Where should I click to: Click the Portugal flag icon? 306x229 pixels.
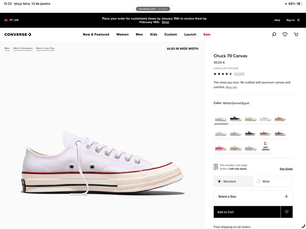6,20
